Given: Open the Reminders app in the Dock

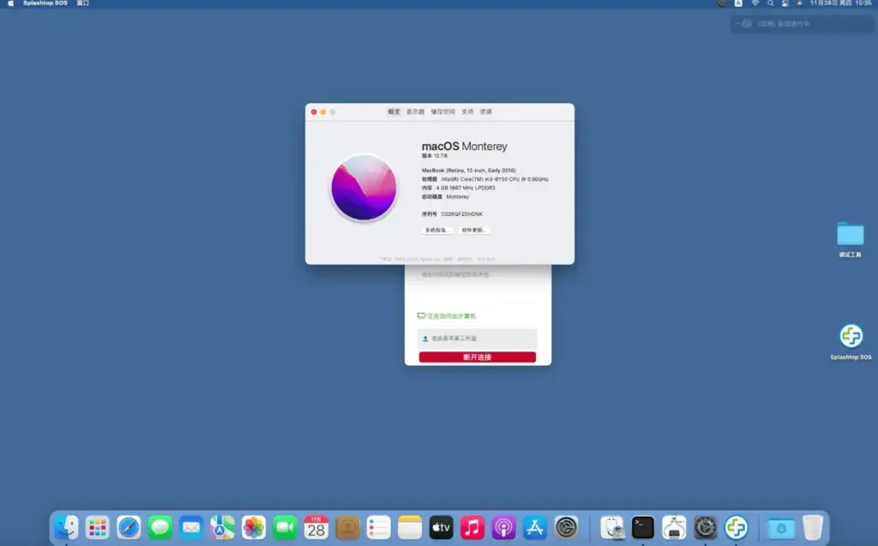Looking at the screenshot, I should click(378, 527).
